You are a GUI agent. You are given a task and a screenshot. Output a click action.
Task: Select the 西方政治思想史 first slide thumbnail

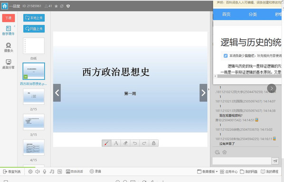point(34,71)
